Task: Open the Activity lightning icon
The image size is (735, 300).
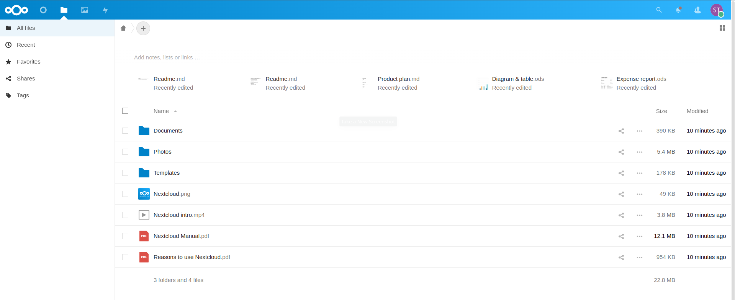Action: click(x=105, y=10)
